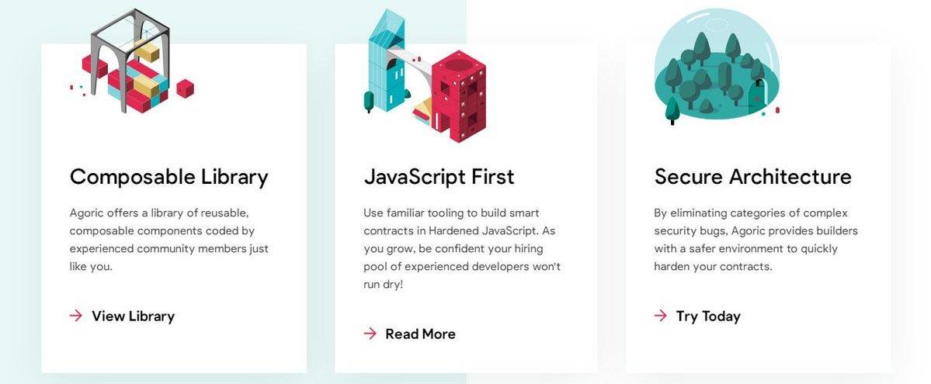Click the paragraph about reusable composable components

click(x=168, y=240)
